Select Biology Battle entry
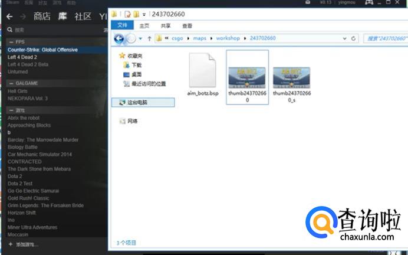Viewport: 408px width, 255px height. click(x=22, y=147)
